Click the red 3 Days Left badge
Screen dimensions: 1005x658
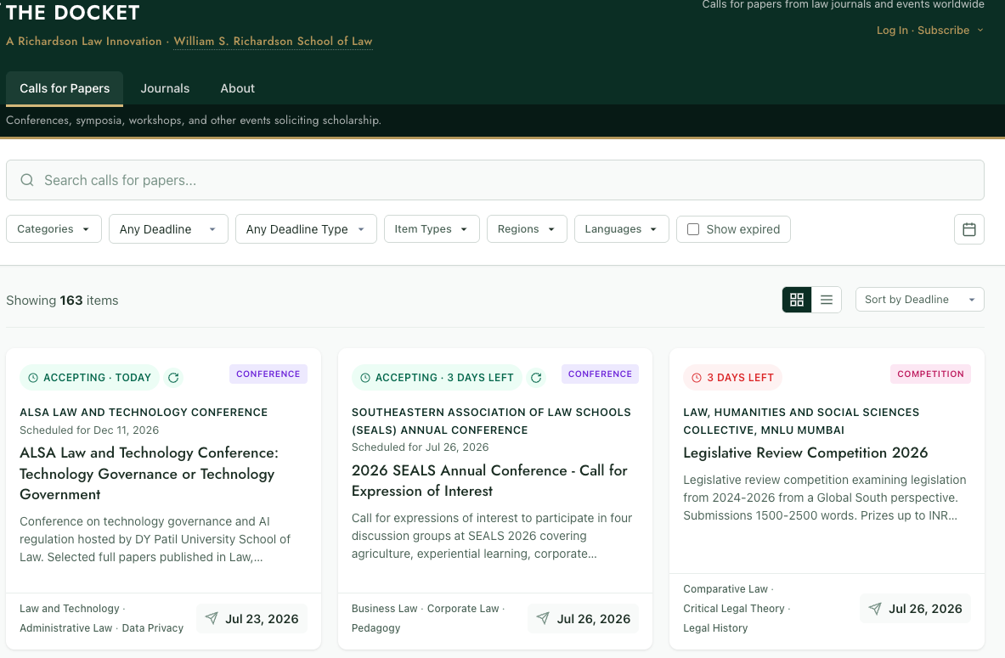click(732, 378)
